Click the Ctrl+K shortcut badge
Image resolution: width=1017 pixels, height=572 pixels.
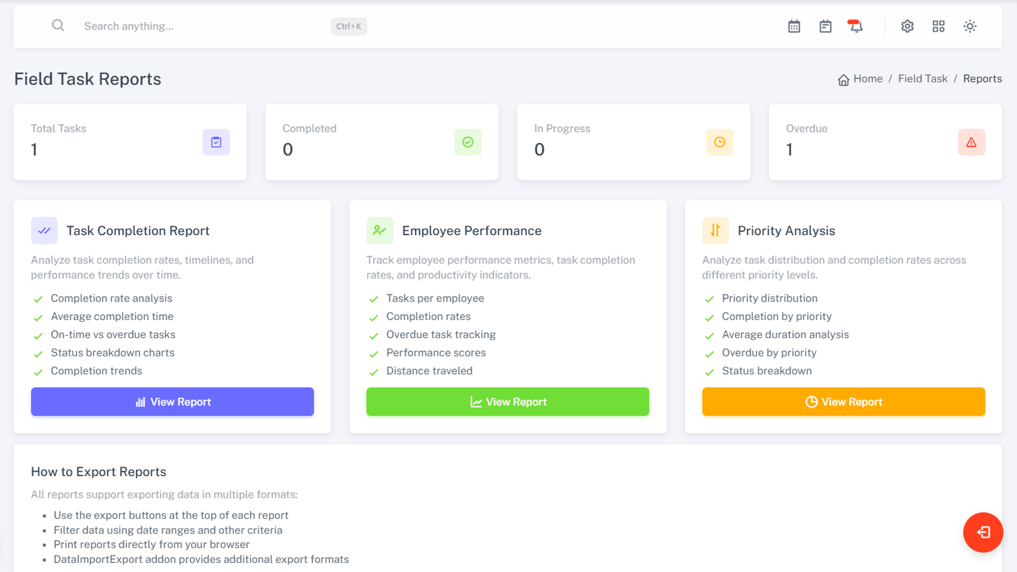tap(349, 27)
